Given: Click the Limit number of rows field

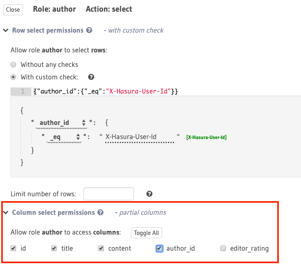Looking at the screenshot, I should [x=108, y=194].
